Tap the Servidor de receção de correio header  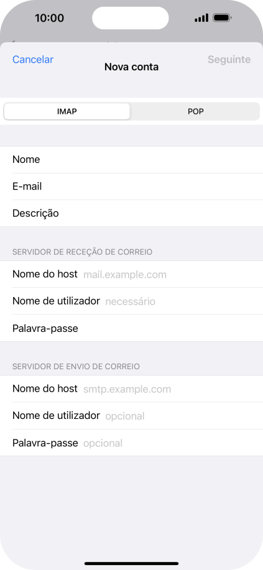click(82, 252)
